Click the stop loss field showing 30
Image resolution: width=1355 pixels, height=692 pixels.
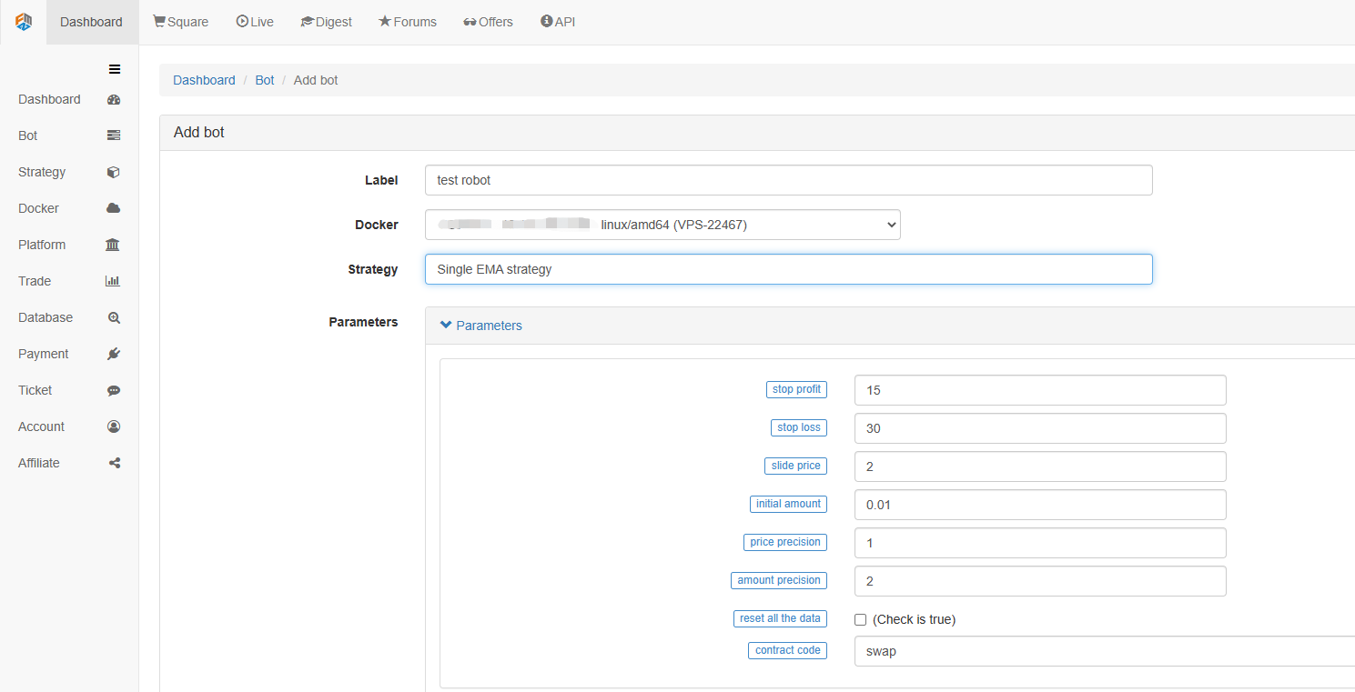point(1040,428)
